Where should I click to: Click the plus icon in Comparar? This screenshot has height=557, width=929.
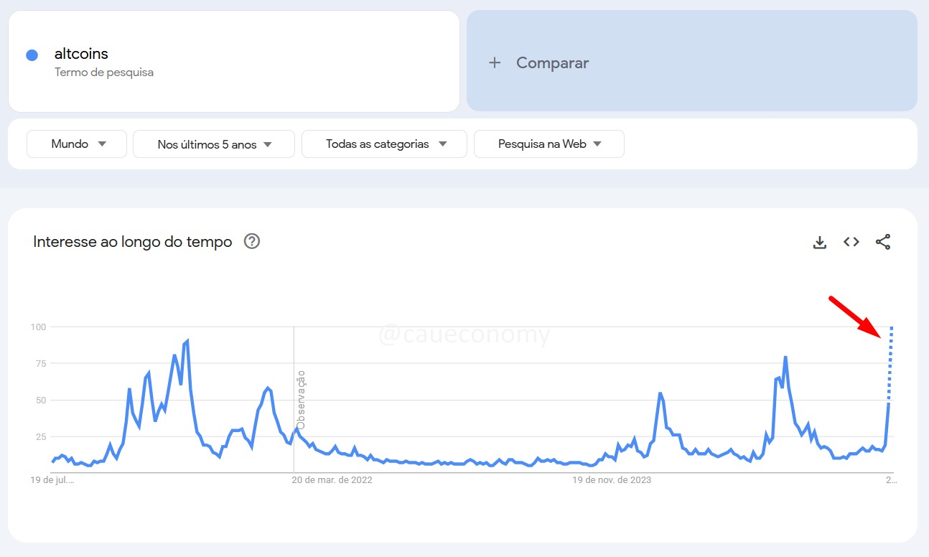[x=494, y=62]
